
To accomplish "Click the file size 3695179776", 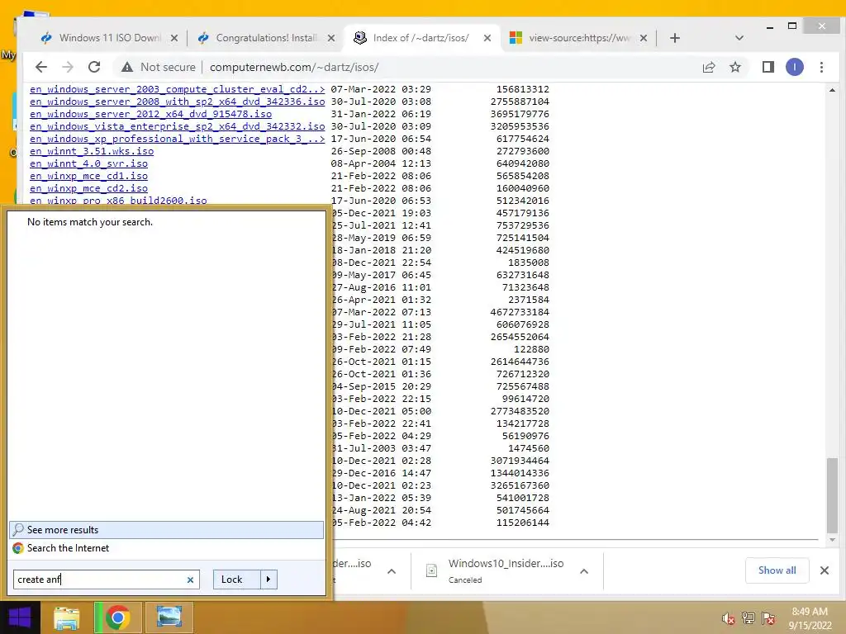I will coord(520,114).
